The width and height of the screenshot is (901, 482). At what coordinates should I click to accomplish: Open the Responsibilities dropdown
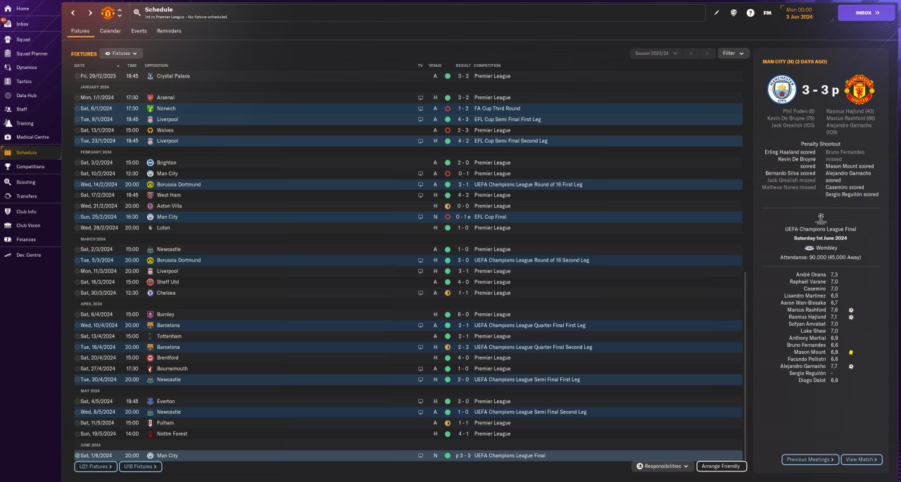pyautogui.click(x=662, y=467)
